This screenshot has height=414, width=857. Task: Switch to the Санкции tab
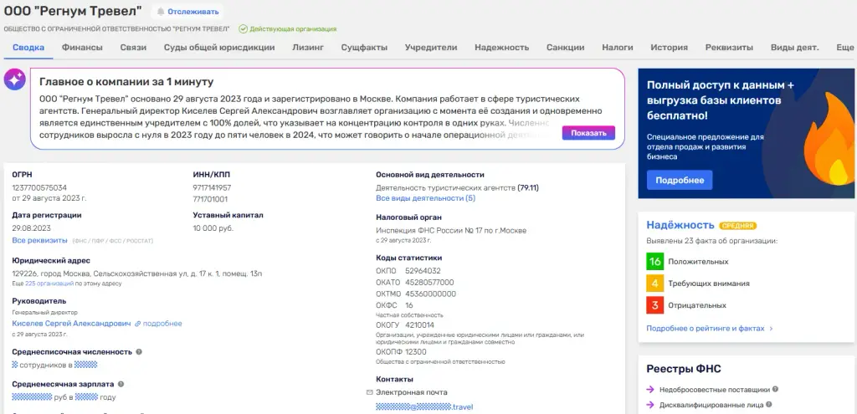566,48
